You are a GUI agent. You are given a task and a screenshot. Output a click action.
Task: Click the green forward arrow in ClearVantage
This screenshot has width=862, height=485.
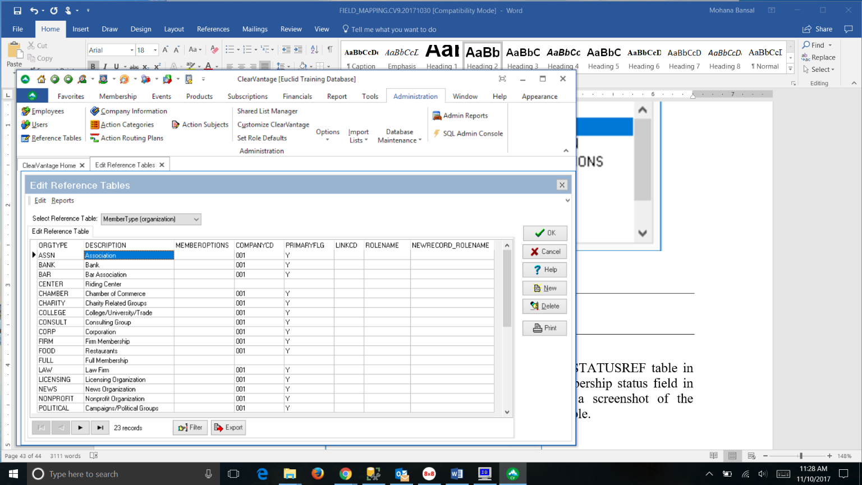tap(68, 79)
